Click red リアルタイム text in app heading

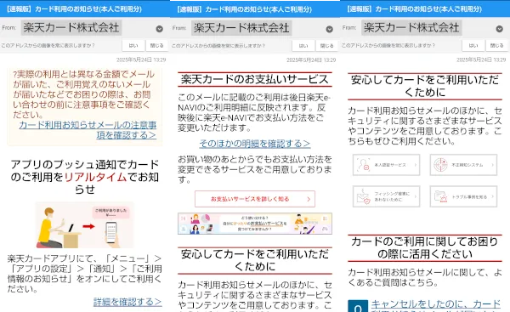click(x=95, y=177)
